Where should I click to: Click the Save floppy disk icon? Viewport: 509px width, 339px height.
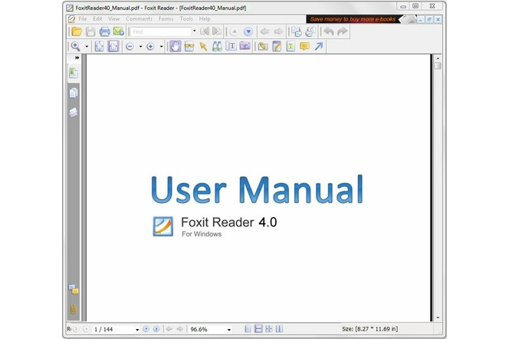click(90, 31)
